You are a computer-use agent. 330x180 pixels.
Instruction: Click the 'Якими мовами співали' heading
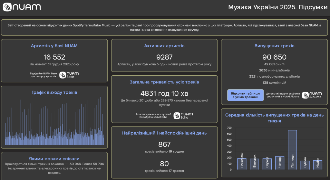tap(54, 158)
